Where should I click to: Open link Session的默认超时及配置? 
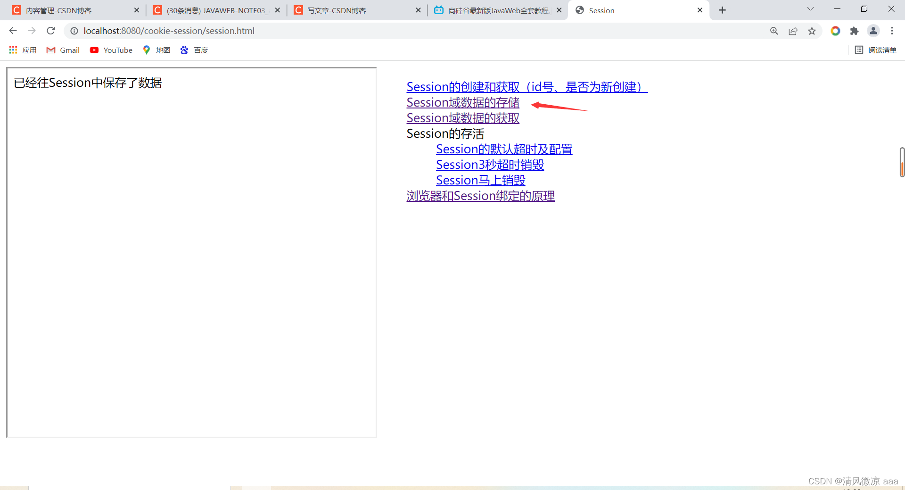coord(504,149)
